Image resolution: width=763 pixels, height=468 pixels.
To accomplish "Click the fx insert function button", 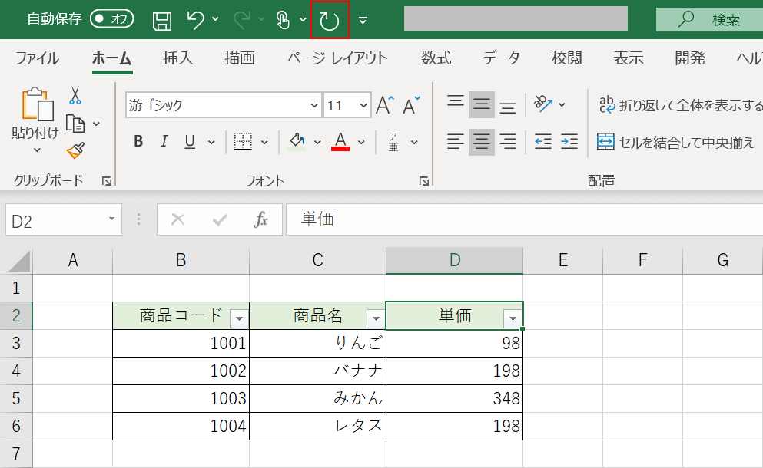I will [x=260, y=219].
